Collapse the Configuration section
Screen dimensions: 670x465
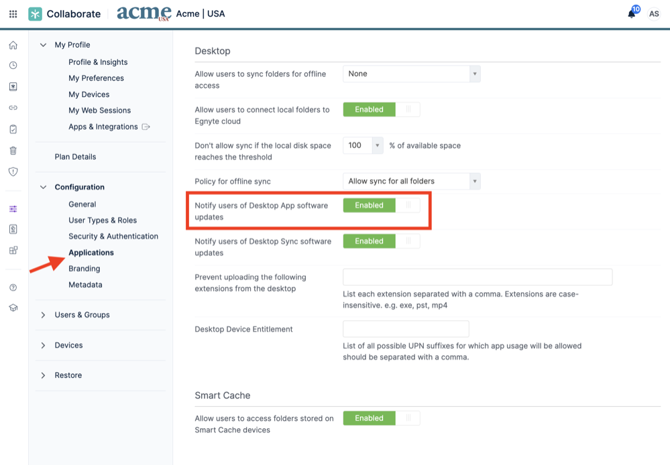43,187
